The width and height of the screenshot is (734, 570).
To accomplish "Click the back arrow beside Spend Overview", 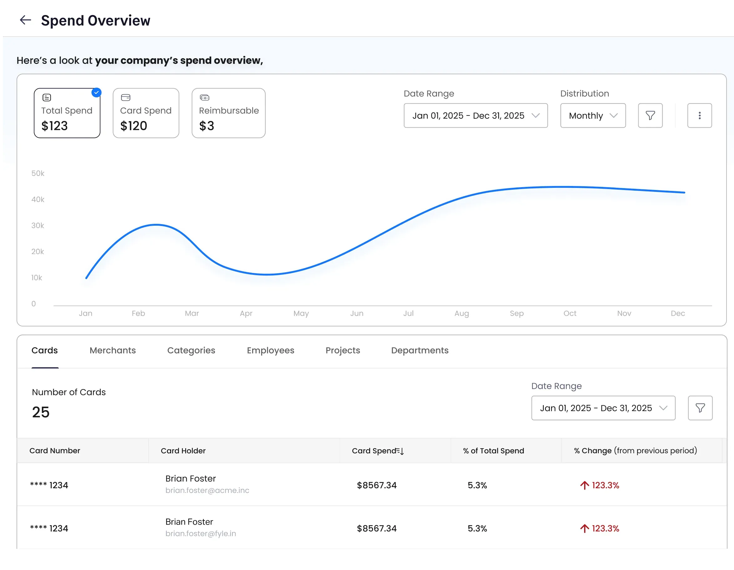I will 25,20.
